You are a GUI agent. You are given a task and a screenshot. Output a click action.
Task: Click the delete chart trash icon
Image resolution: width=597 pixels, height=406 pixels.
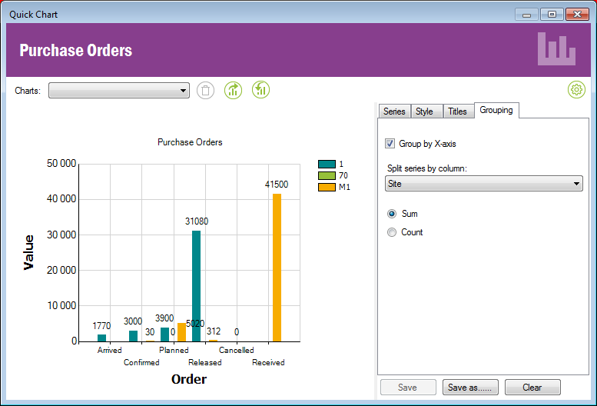(205, 91)
